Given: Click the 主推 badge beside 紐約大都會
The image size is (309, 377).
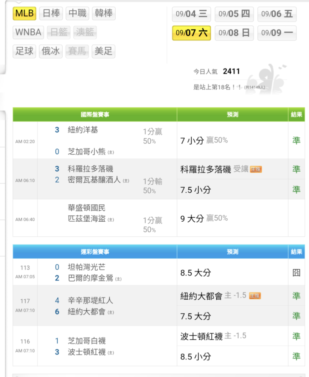Looking at the screenshot, I should (x=255, y=296).
